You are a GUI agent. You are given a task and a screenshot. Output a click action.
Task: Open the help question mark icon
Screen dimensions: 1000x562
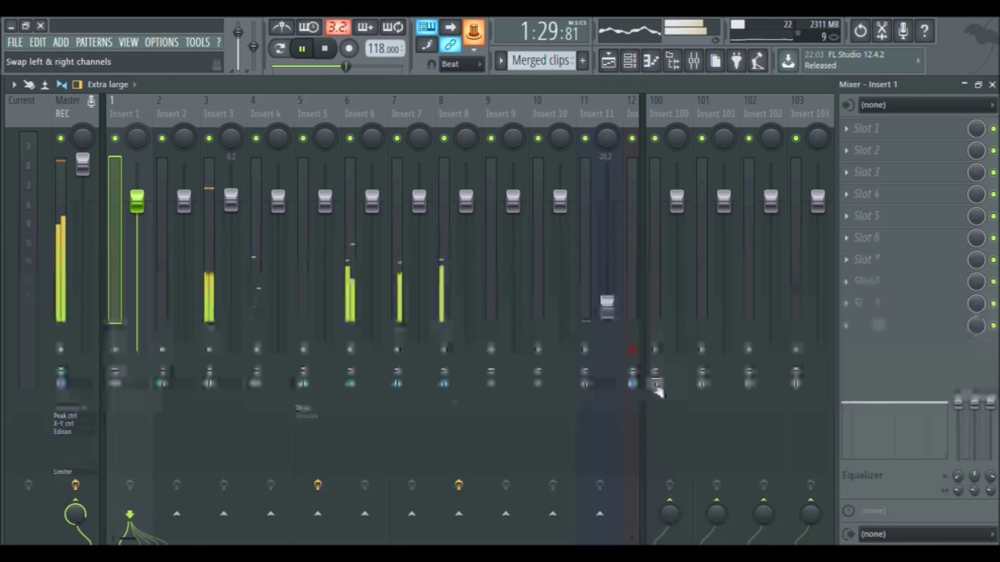924,31
